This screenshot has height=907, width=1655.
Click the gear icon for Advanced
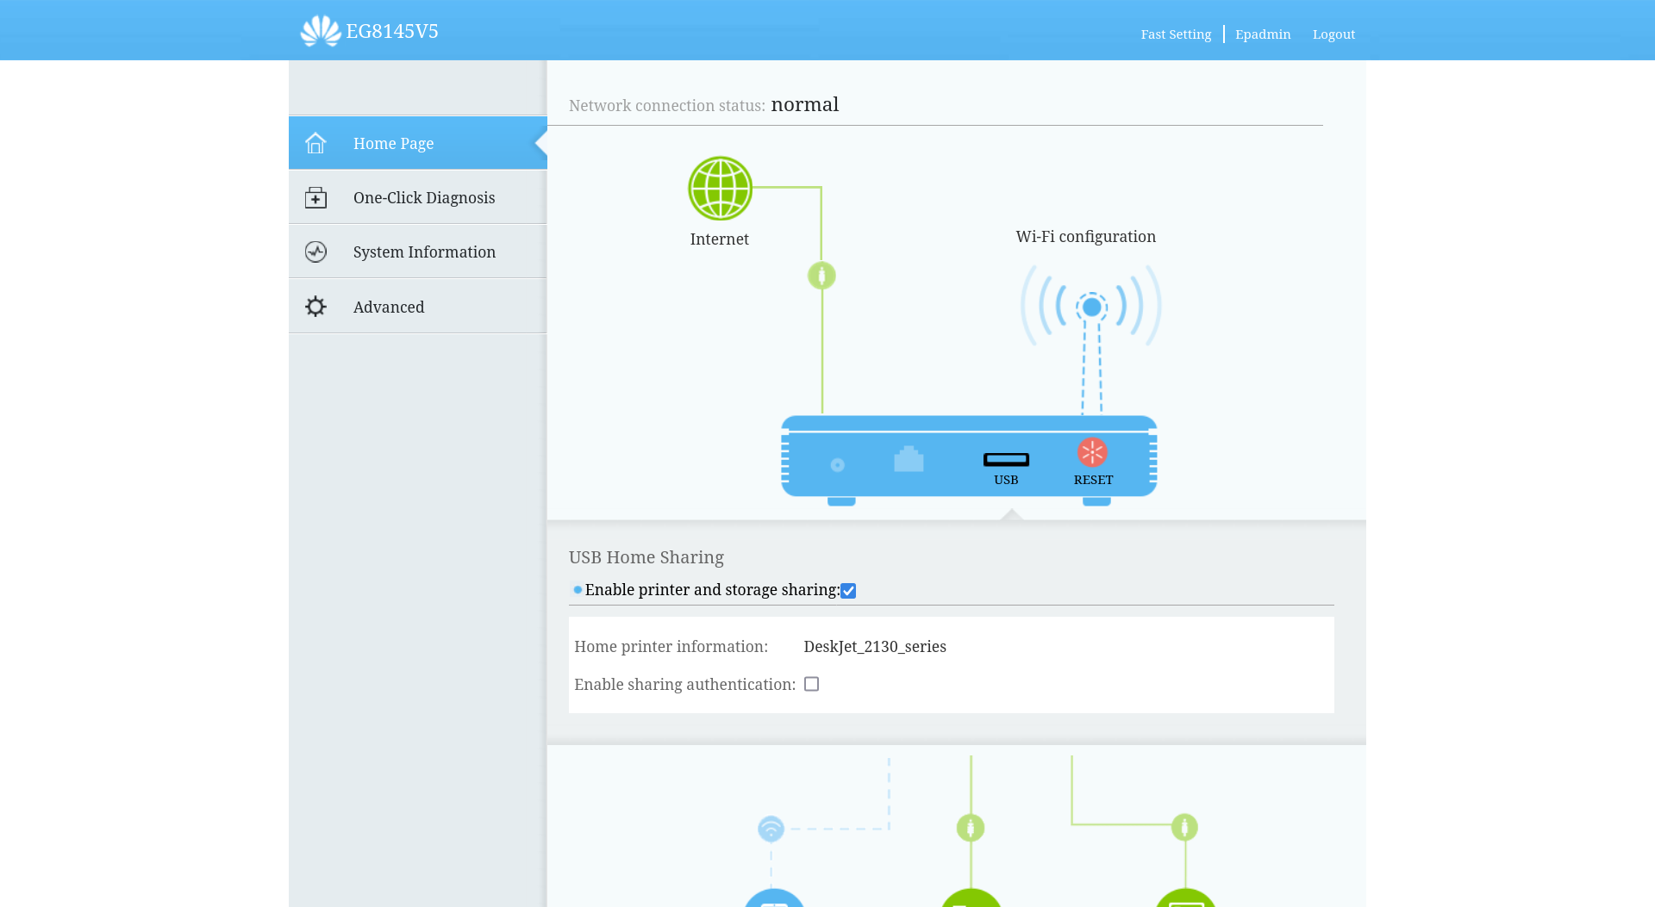(x=315, y=307)
